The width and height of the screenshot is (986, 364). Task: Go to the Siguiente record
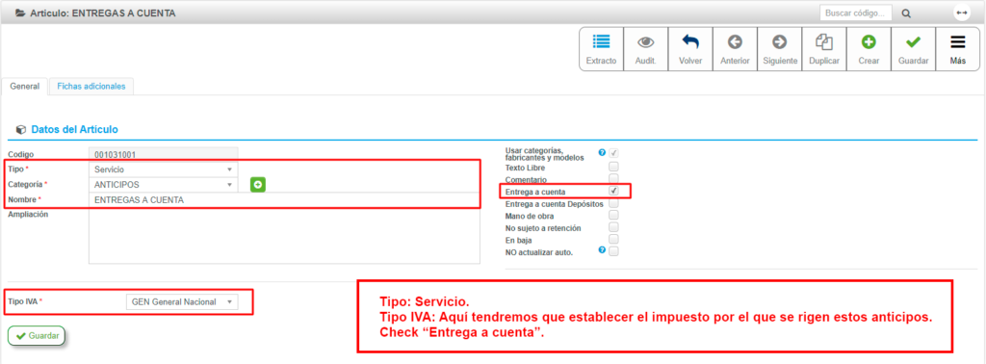click(x=780, y=49)
